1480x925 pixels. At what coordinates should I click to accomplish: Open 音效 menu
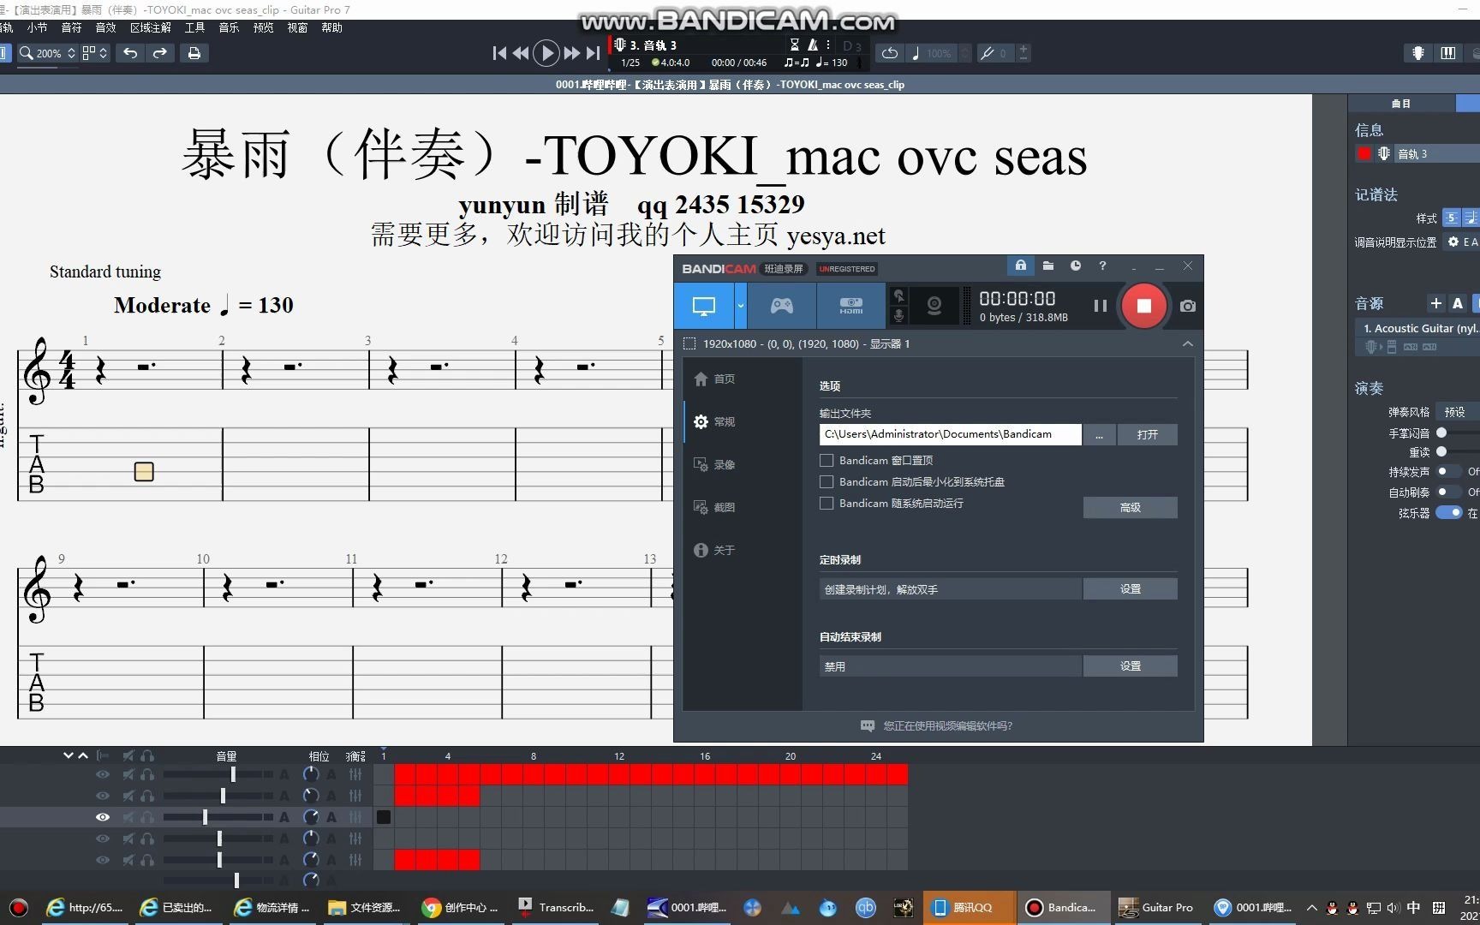pyautogui.click(x=105, y=27)
